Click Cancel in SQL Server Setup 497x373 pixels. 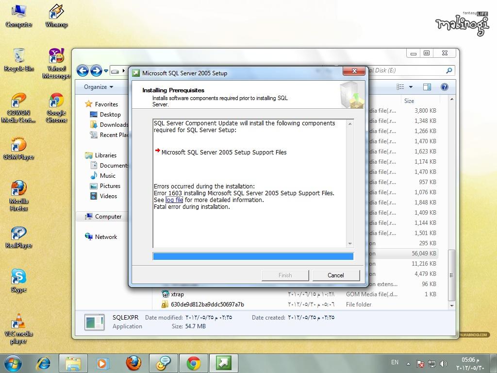(x=336, y=275)
